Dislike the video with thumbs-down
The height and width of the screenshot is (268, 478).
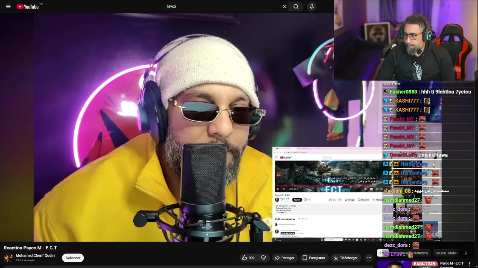[x=264, y=258]
